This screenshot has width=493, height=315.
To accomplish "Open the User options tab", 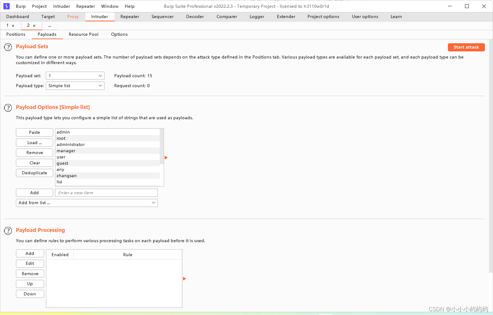I will [365, 16].
